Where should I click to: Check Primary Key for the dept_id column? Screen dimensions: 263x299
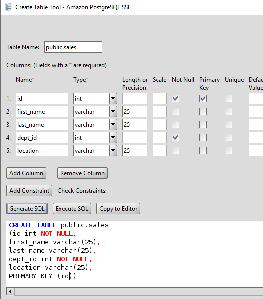pyautogui.click(x=203, y=137)
